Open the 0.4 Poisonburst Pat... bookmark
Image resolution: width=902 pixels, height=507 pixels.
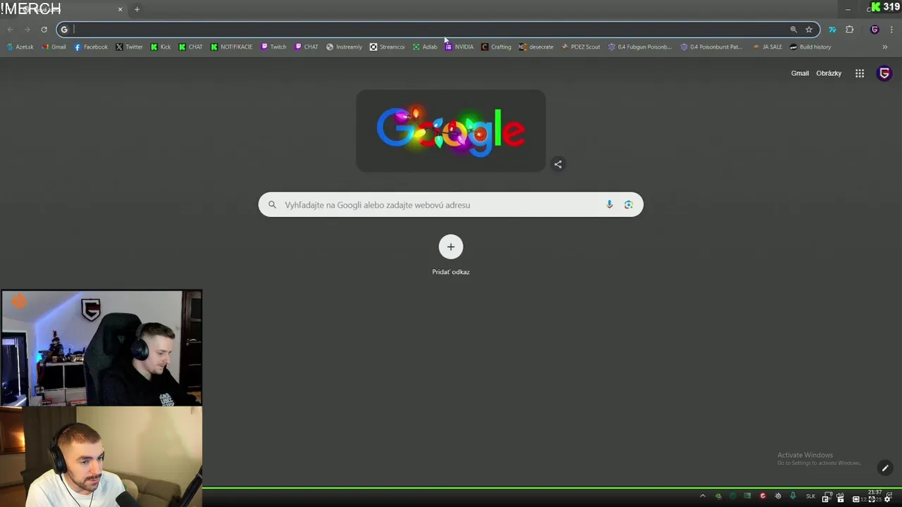712,47
